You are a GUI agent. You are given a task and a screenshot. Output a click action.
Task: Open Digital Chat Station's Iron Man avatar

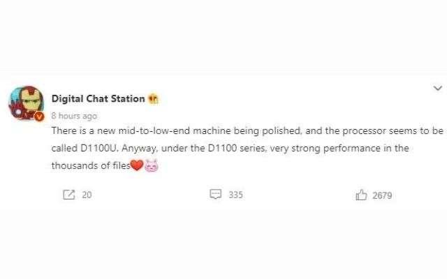coord(27,103)
